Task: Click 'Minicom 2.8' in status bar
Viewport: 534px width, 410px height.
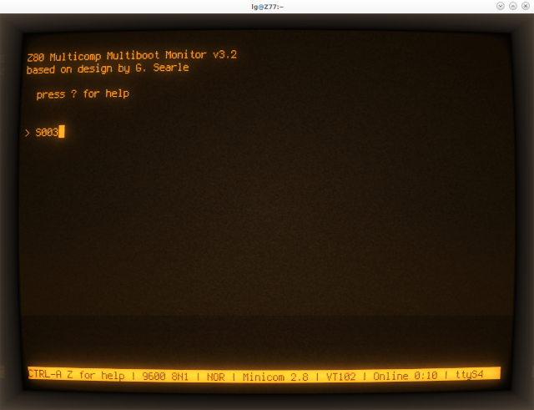Action: tap(275, 377)
